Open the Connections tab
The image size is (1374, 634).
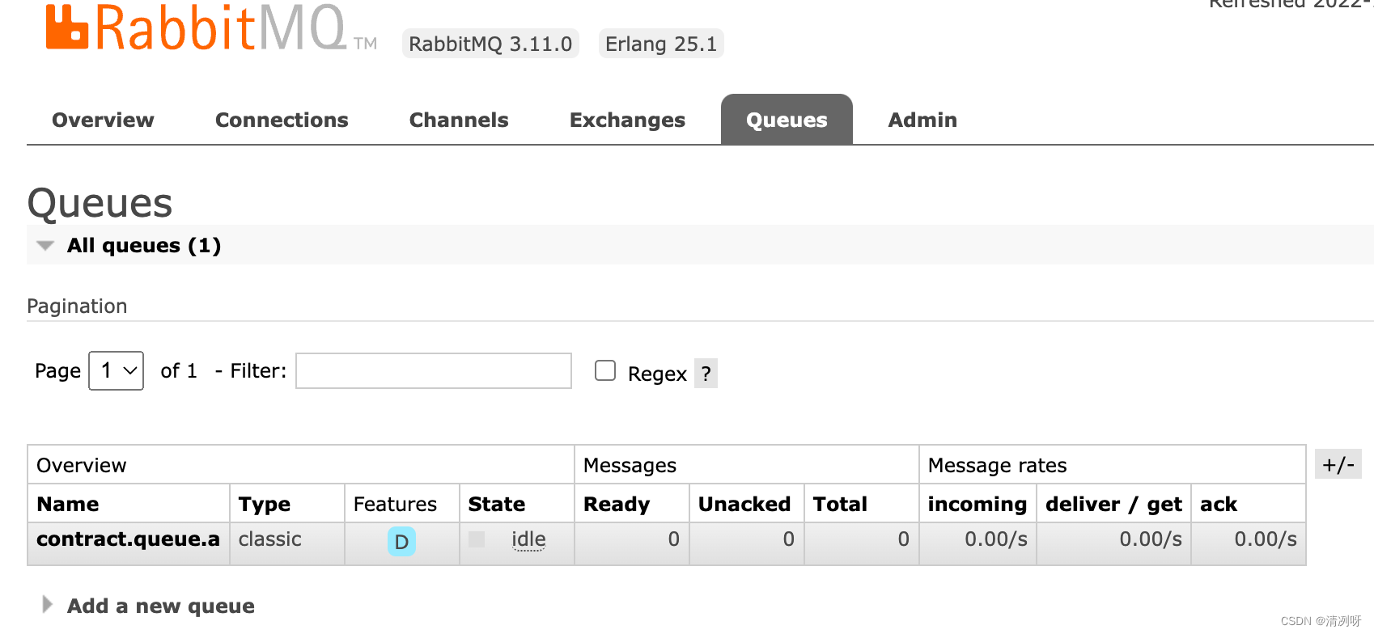click(282, 120)
